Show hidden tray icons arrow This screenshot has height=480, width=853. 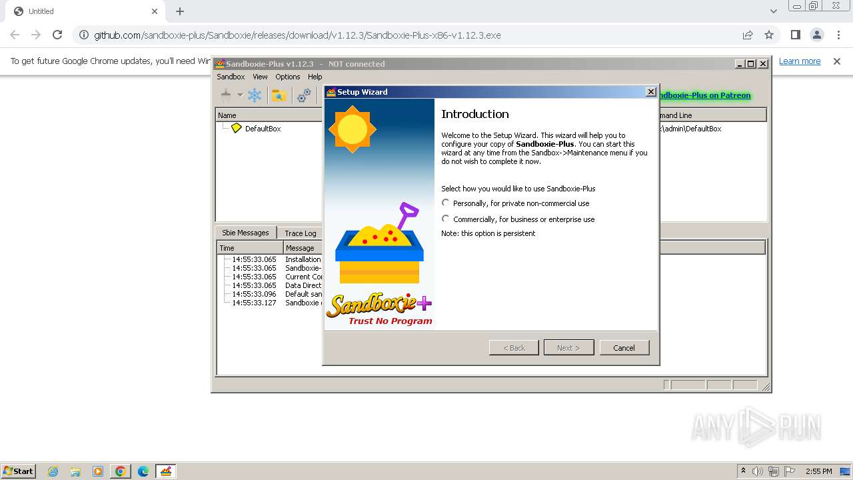743,471
